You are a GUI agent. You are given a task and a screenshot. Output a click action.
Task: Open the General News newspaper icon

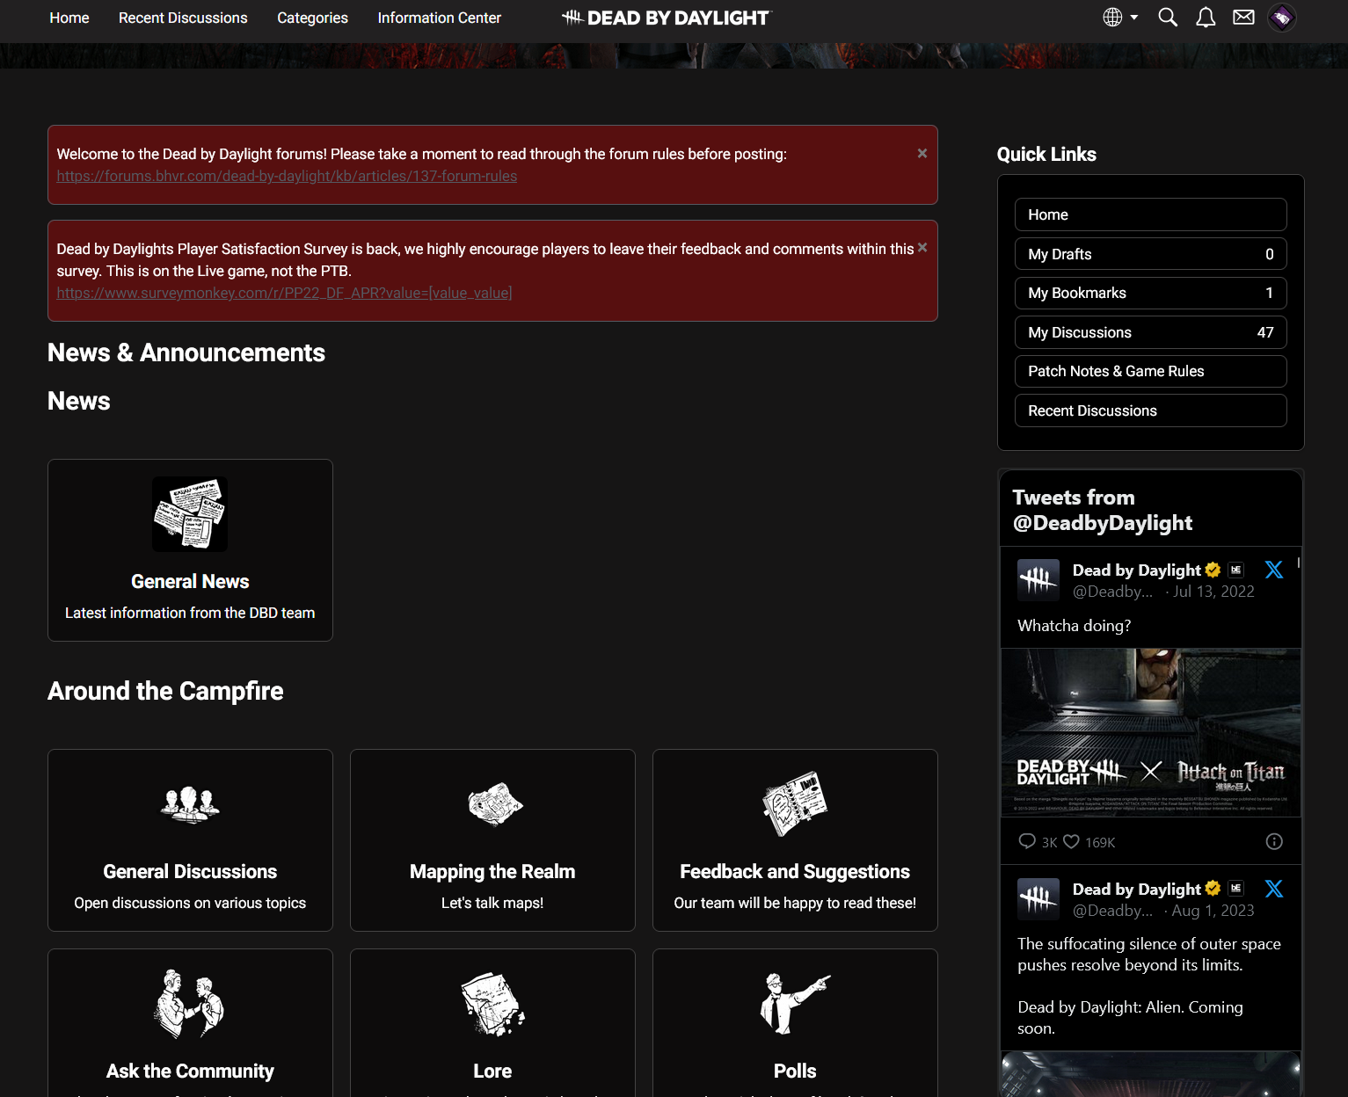pyautogui.click(x=190, y=514)
